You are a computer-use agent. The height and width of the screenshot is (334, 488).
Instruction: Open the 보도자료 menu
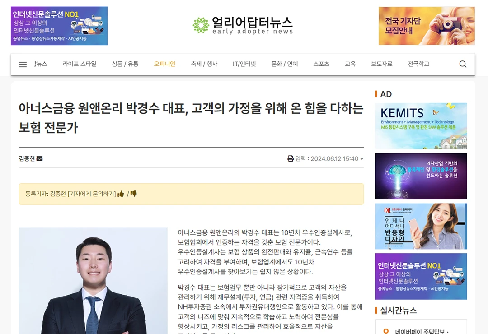coord(381,64)
